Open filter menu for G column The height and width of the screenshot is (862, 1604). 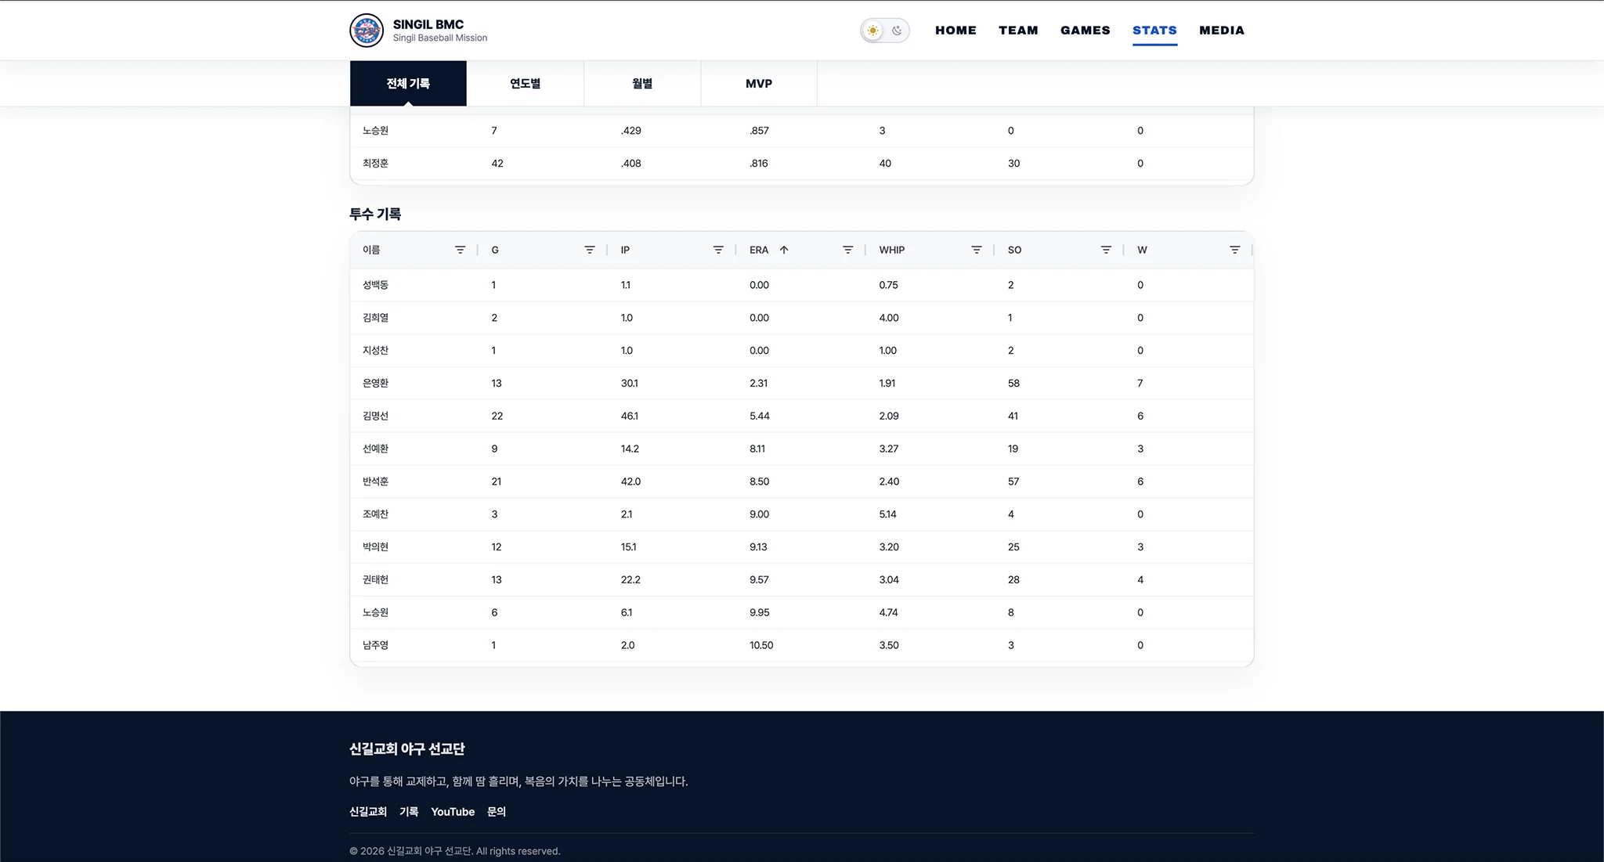[x=589, y=250]
